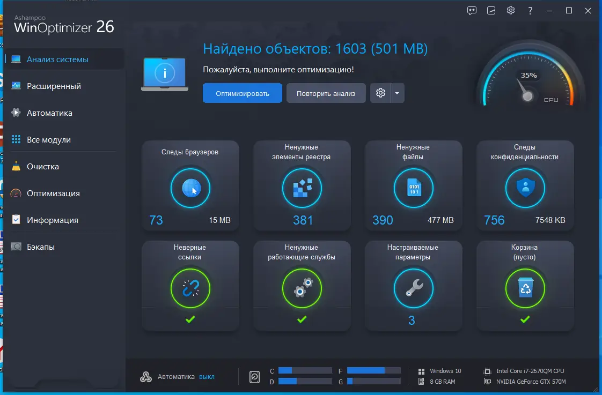Select Анализ системы in sidebar
Viewport: 602px width, 395px height.
[x=64, y=59]
